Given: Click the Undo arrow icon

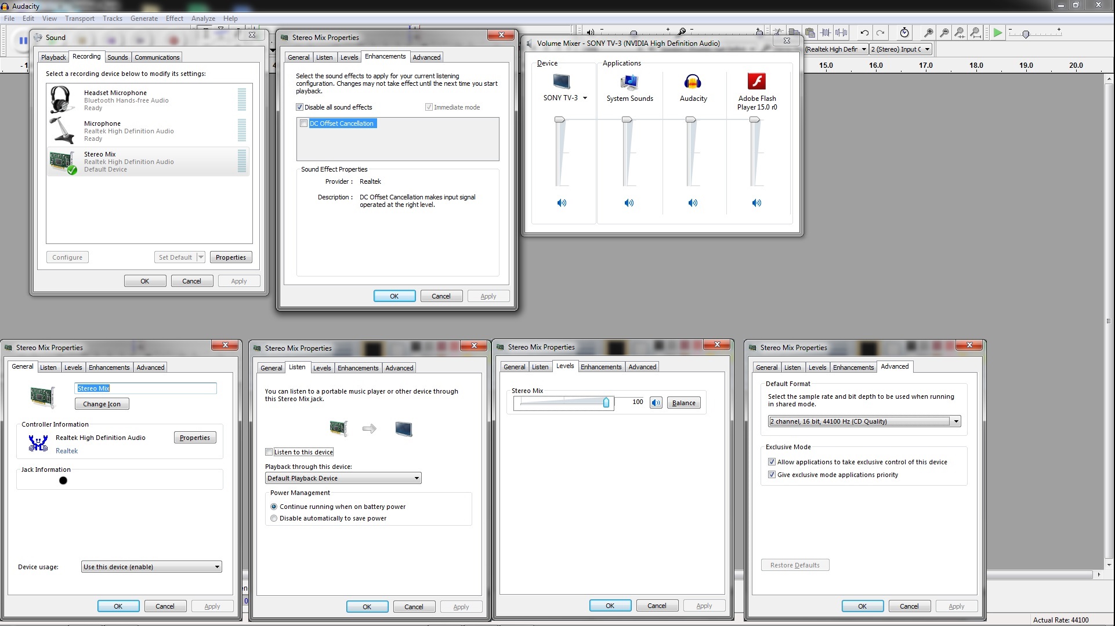Looking at the screenshot, I should tap(864, 32).
